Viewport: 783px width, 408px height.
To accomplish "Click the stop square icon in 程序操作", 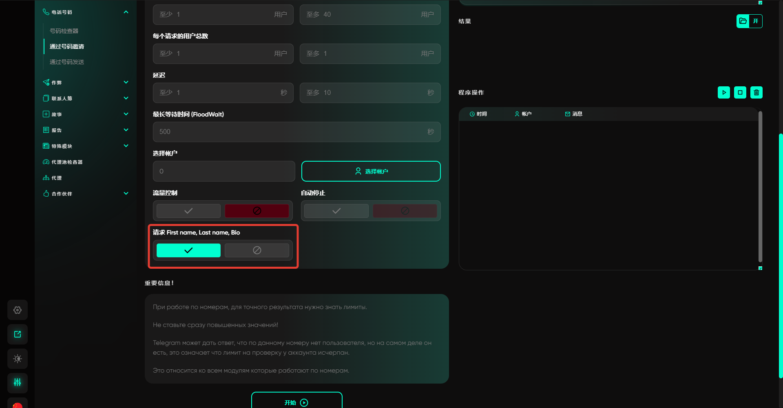I will click(x=740, y=92).
